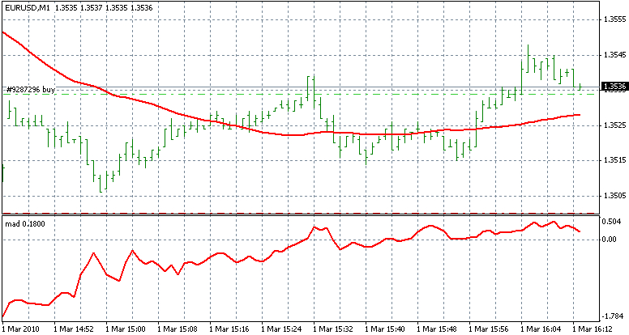Click the current price tag 1.3536
This screenshot has height=335, width=629.
pyautogui.click(x=614, y=86)
